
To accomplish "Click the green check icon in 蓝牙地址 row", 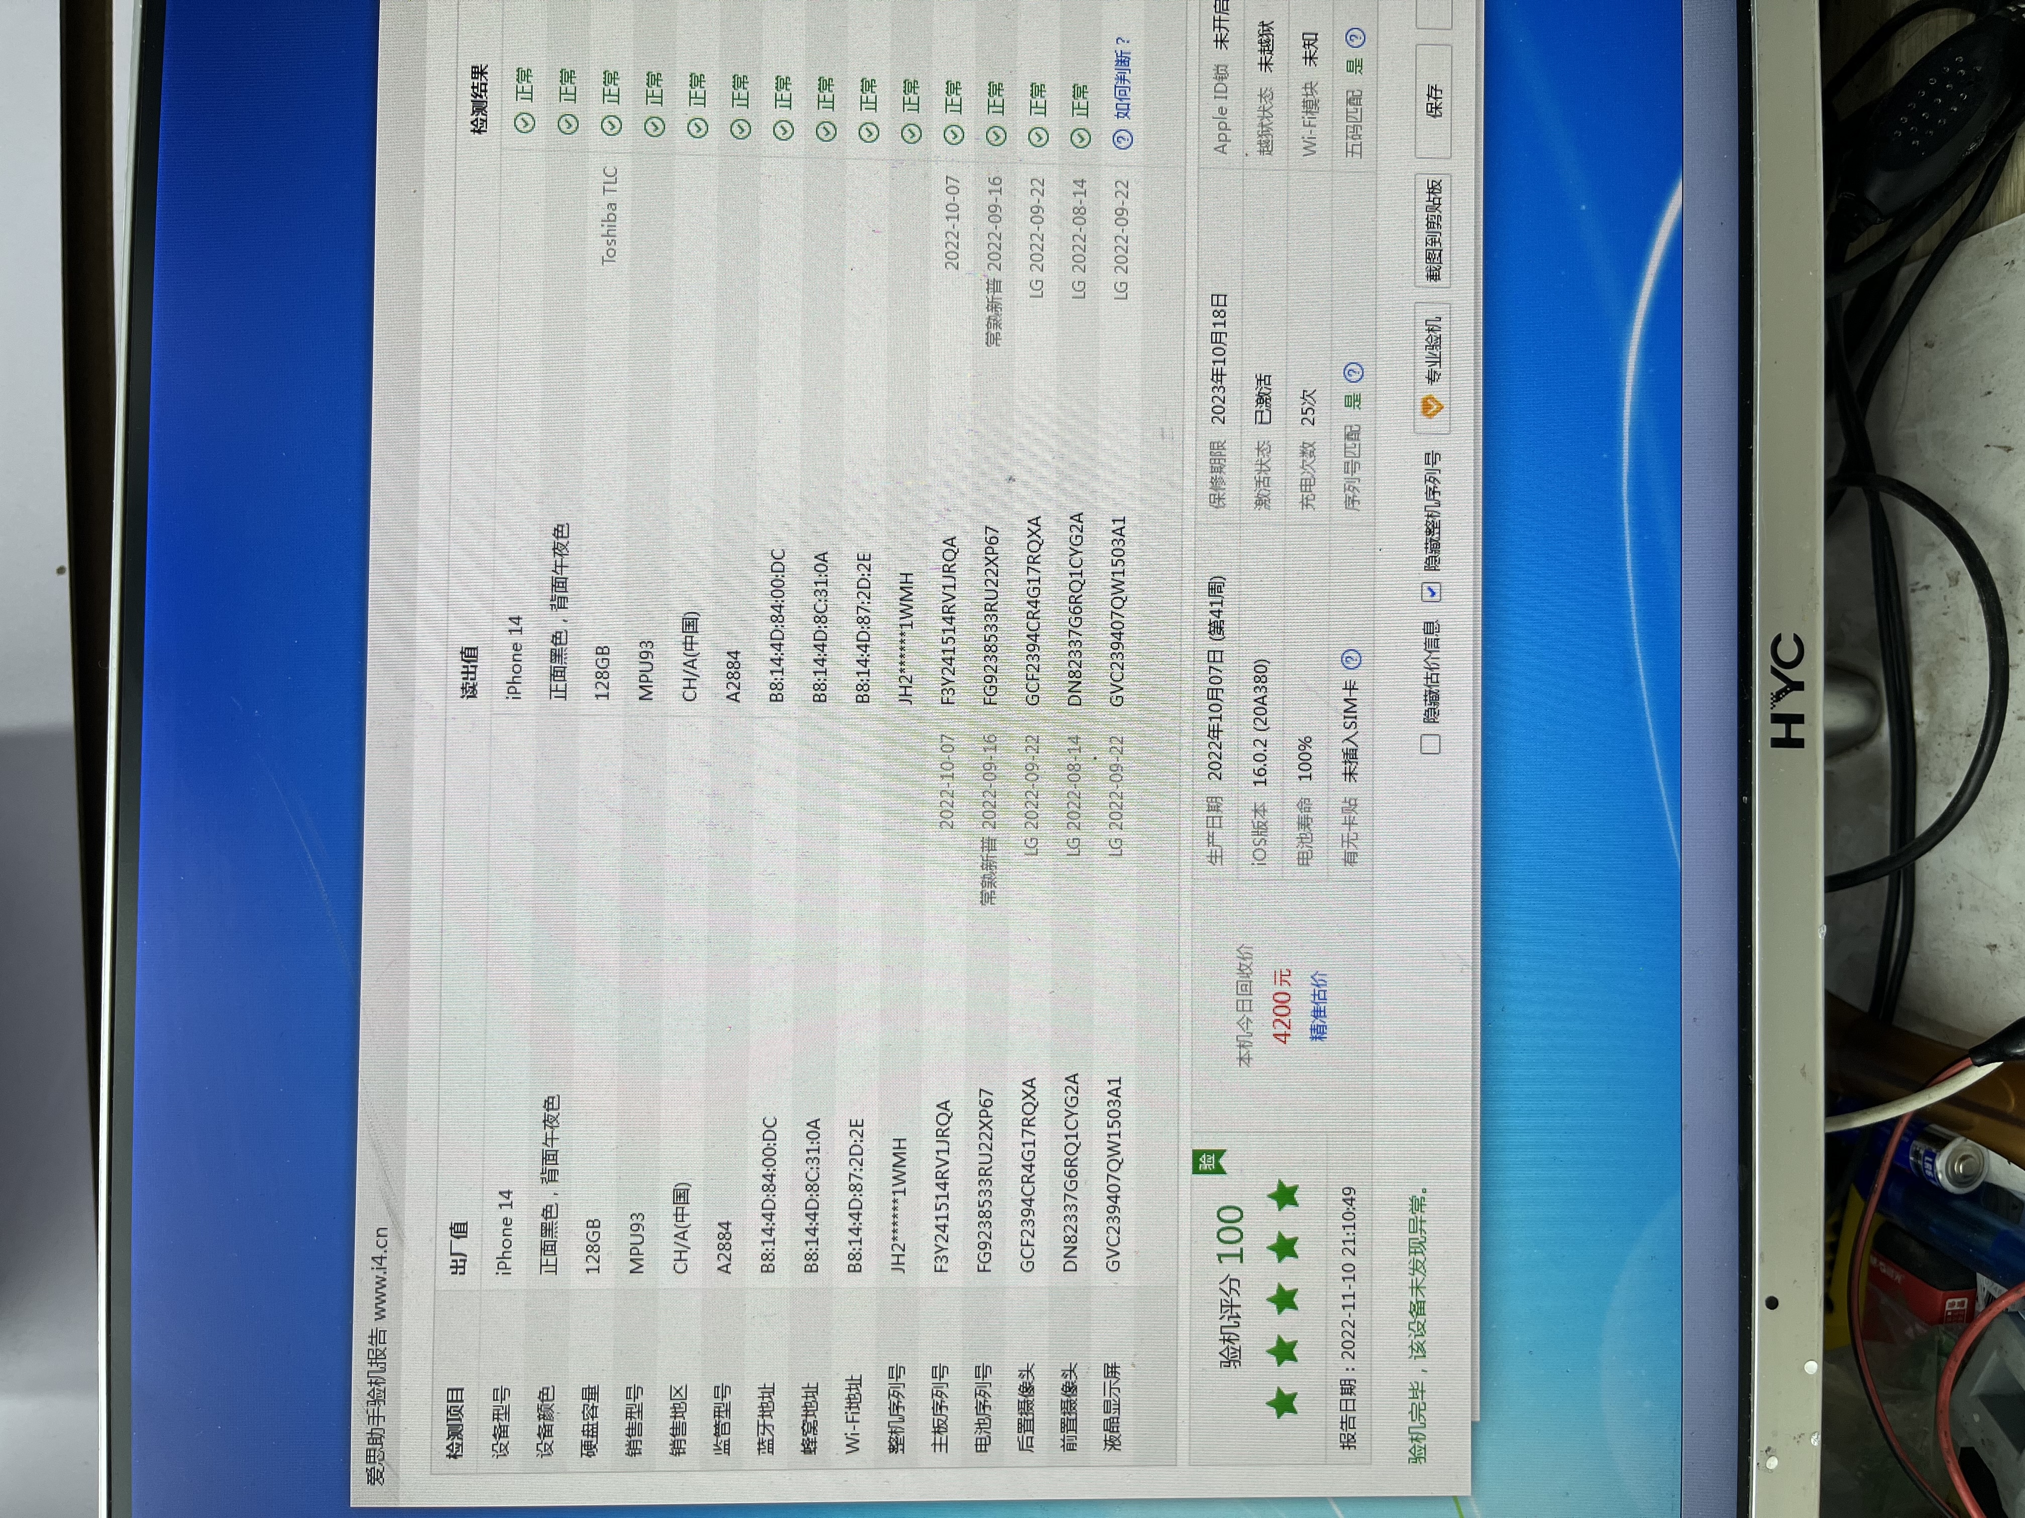I will [x=783, y=129].
